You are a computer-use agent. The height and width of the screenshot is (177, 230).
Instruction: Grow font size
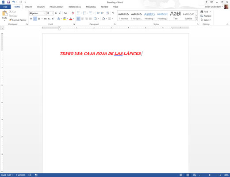56,13
